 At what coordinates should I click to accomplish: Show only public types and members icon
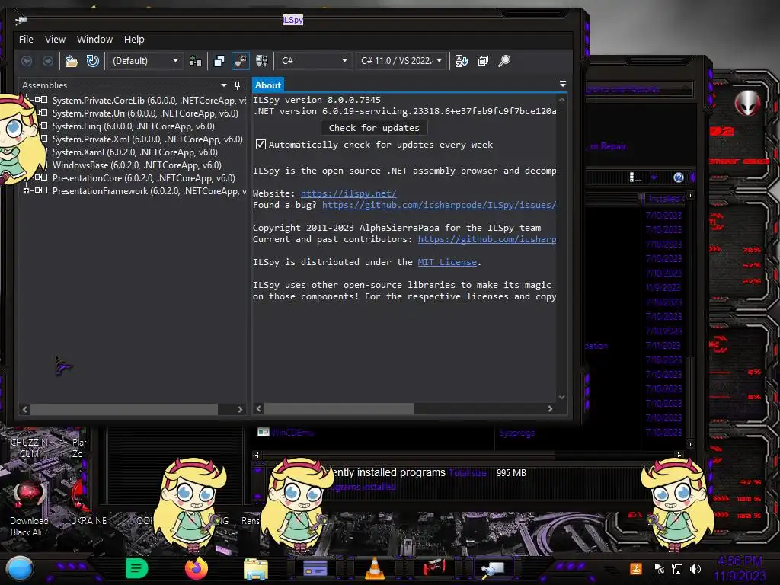pyautogui.click(x=219, y=61)
